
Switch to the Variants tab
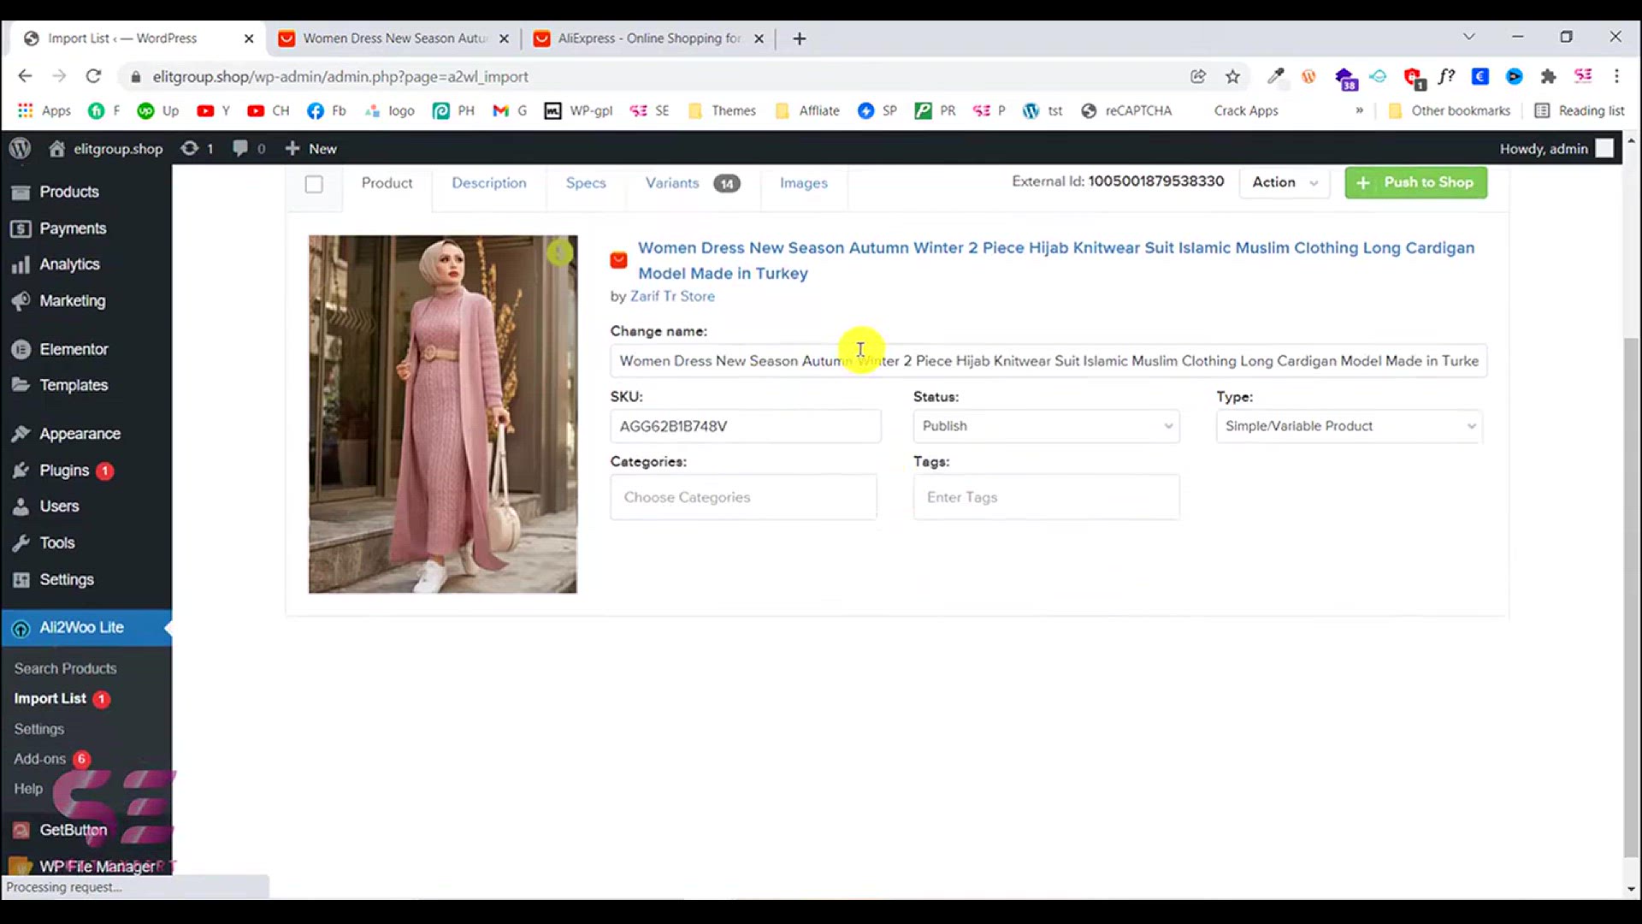692,183
